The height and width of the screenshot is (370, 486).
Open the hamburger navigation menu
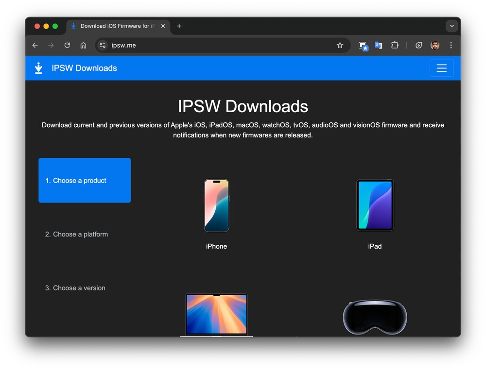(441, 68)
